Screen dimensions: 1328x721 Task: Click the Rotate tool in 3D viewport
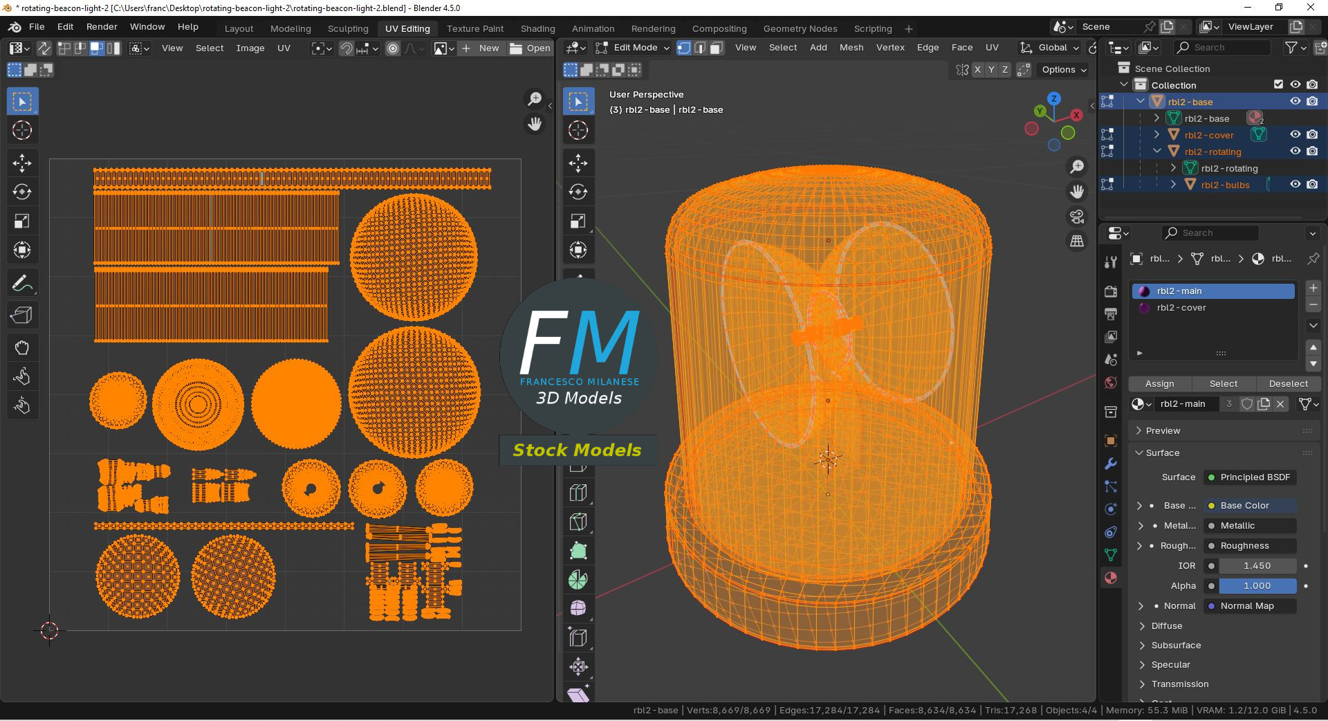click(578, 192)
